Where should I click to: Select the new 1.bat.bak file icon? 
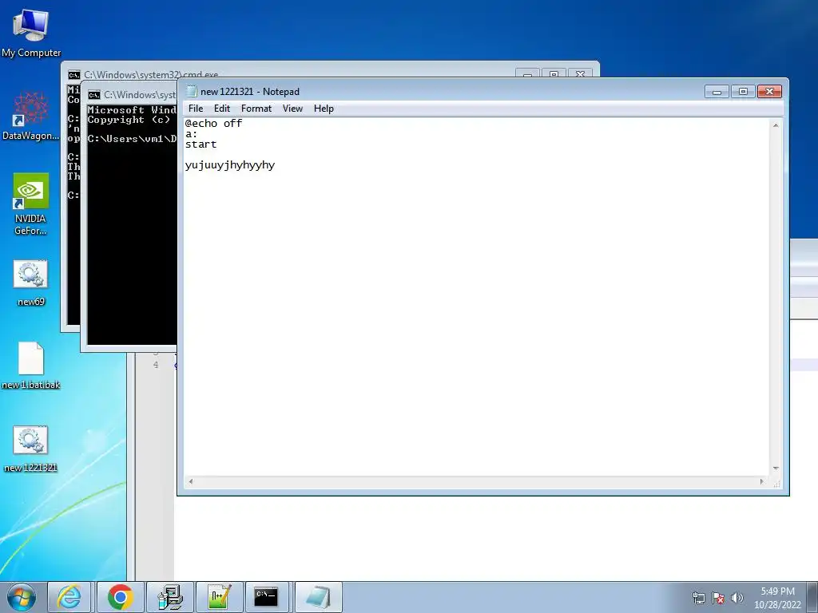[x=31, y=366]
